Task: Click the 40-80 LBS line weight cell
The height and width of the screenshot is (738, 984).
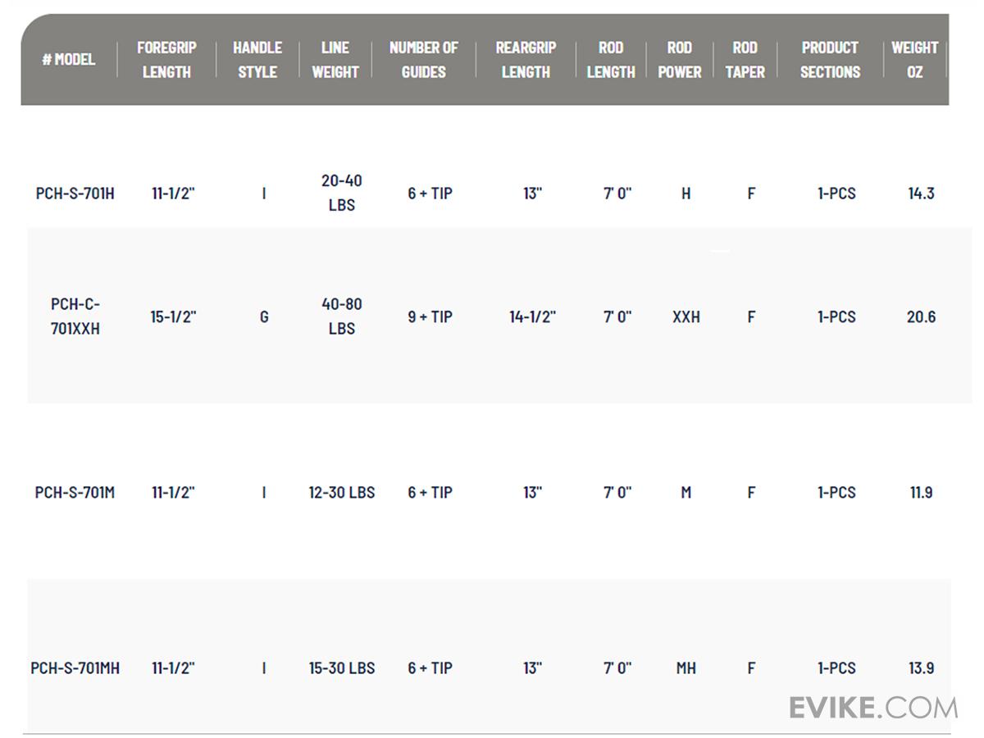Action: coord(342,317)
